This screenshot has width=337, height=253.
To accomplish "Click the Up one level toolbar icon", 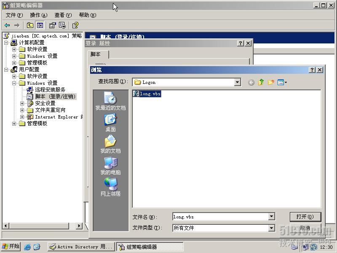I will [x=30, y=25].
